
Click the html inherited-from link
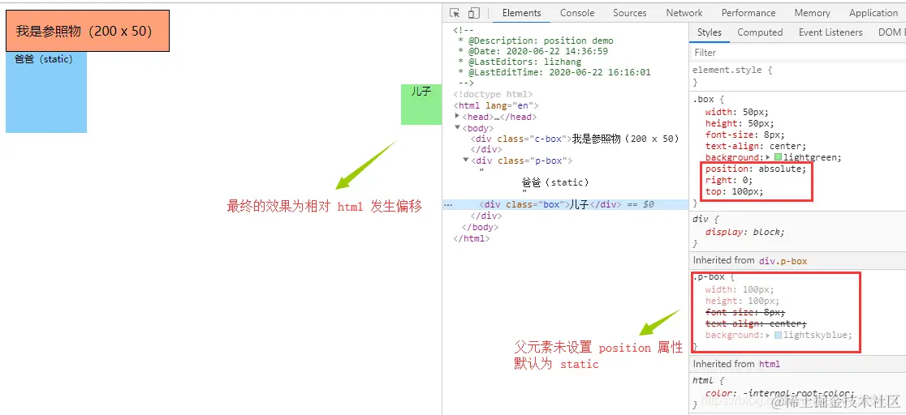pos(769,364)
